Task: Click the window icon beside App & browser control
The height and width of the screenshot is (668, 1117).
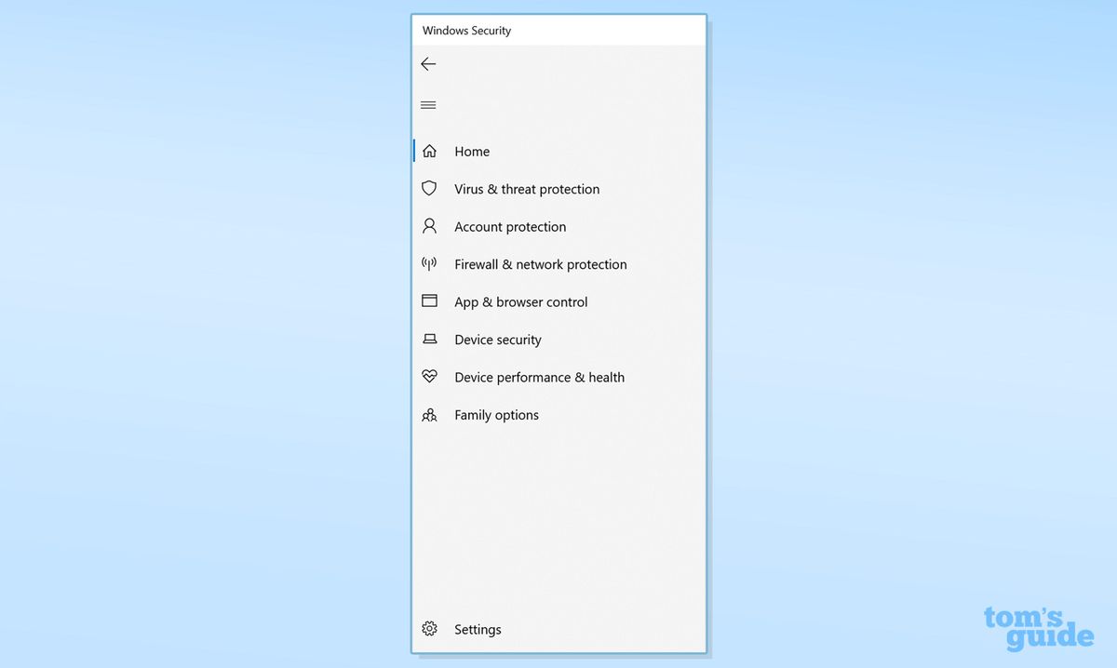Action: point(429,301)
